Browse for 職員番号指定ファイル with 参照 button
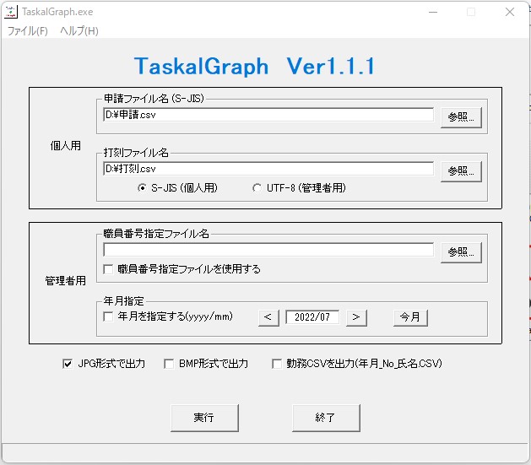531x465 pixels. coord(461,252)
